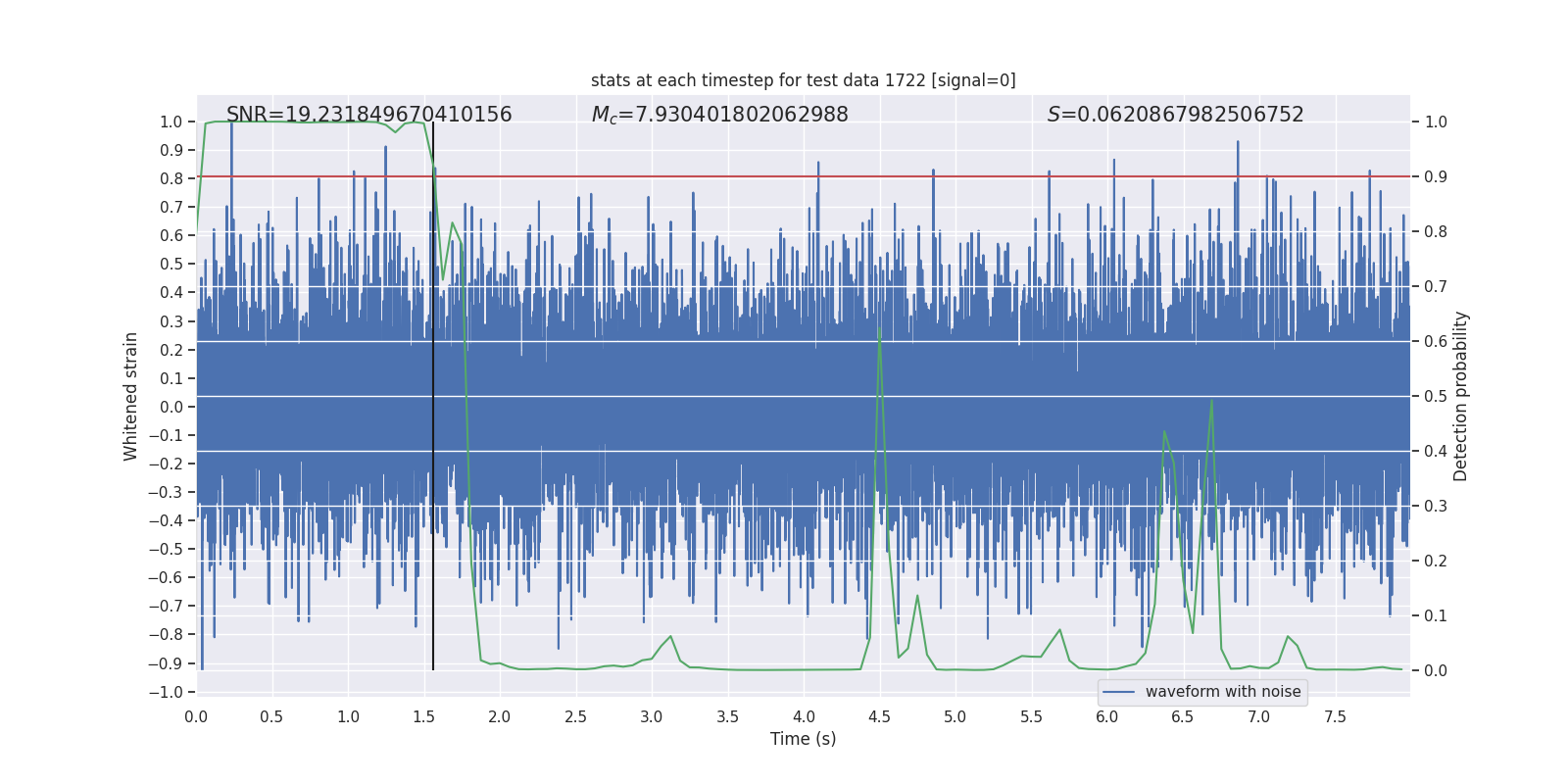Click Time axis tick label 1.5

tap(423, 716)
